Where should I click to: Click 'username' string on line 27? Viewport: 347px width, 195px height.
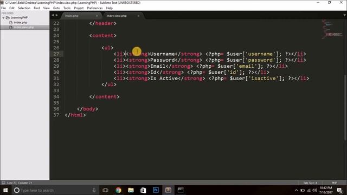(x=260, y=54)
